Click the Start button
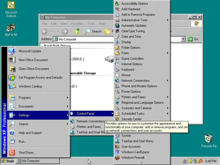220x165 pixels. click(x=8, y=161)
